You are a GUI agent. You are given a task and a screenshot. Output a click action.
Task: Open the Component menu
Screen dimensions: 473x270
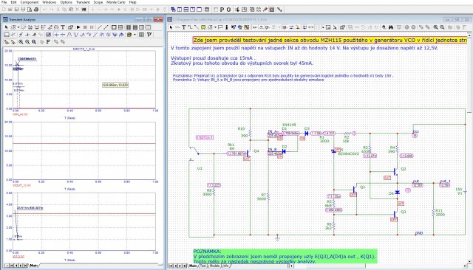tap(30, 2)
